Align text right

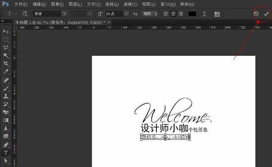coord(180,14)
